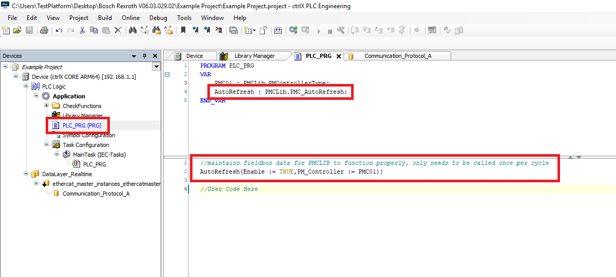Click the New Project toolbar icon
Screen dimensions: 616x277
[x=6, y=30]
